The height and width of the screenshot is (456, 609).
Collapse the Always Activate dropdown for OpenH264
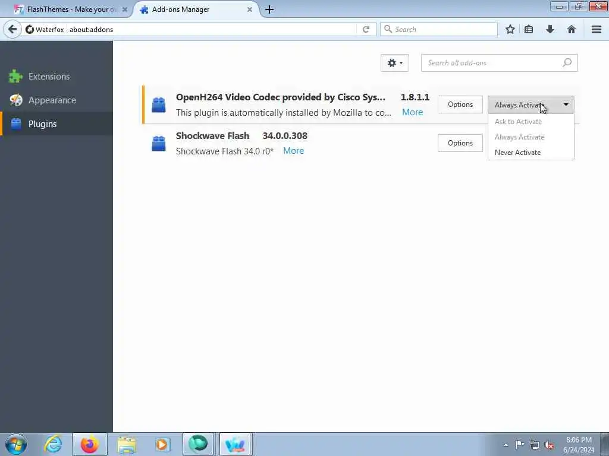(x=531, y=104)
